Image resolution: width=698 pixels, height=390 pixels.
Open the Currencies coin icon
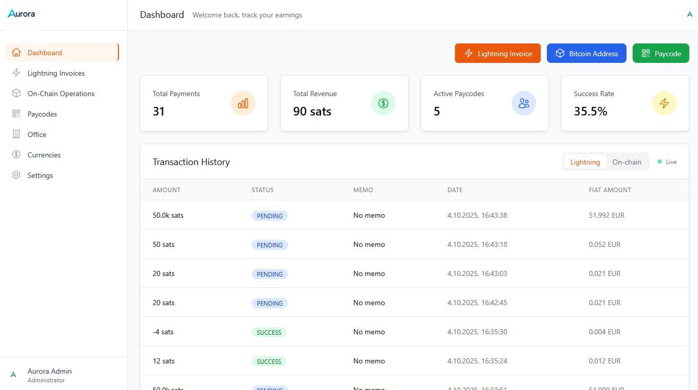[x=15, y=154]
